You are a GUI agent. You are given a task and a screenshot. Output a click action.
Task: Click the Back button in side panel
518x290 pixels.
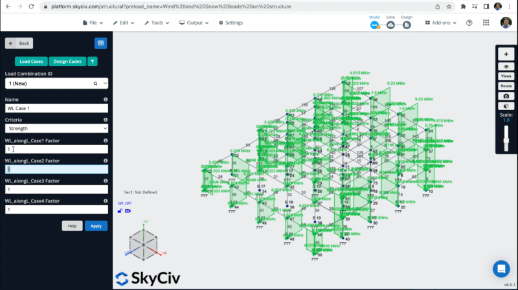pyautogui.click(x=19, y=43)
